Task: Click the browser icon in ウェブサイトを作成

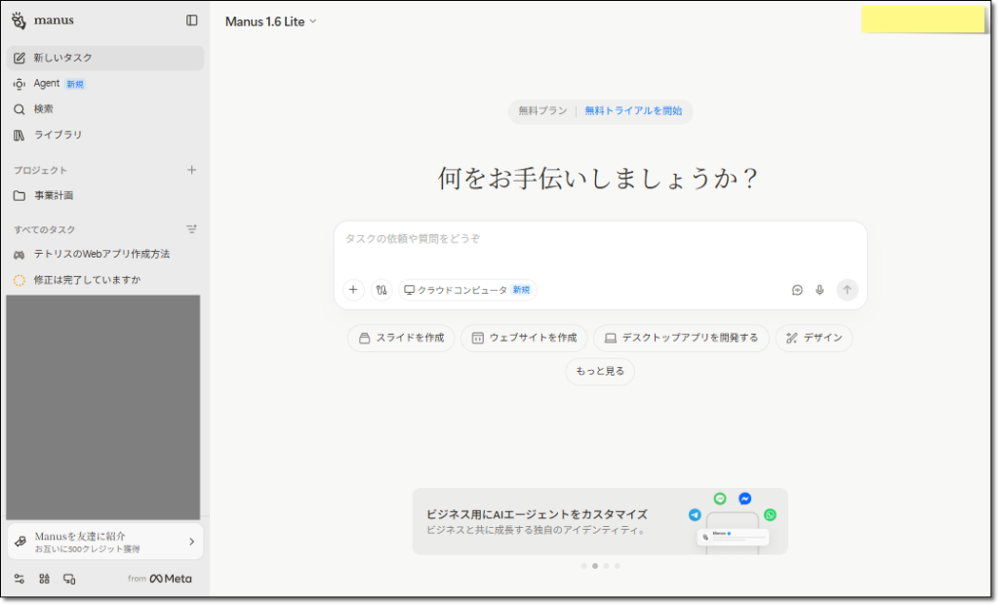Action: tap(478, 338)
